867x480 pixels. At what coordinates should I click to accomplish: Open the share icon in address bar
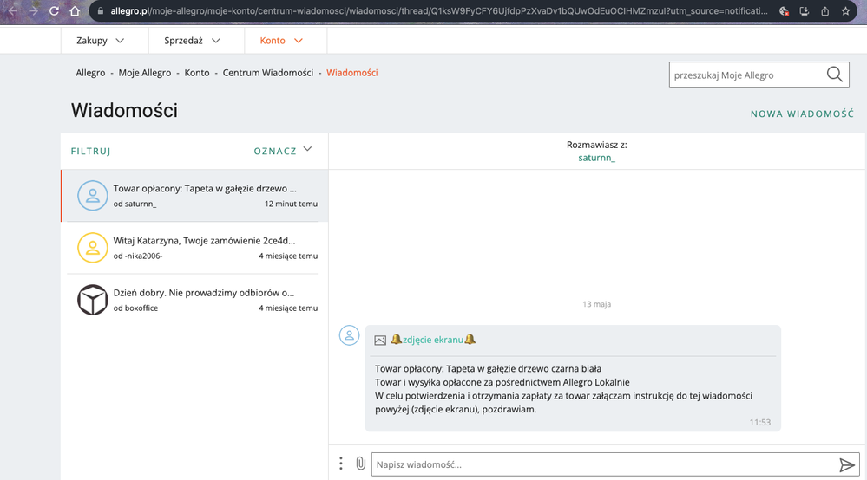click(825, 11)
